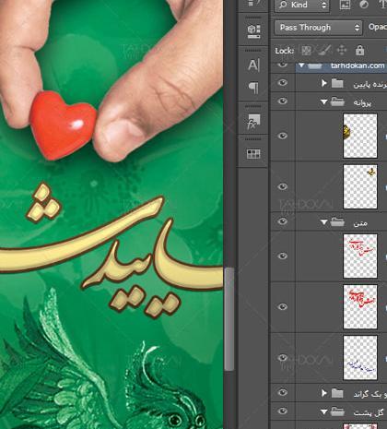The height and width of the screenshot is (429, 387).
Task: Collapse the tarhdokan.com group arrow
Action: 301,65
